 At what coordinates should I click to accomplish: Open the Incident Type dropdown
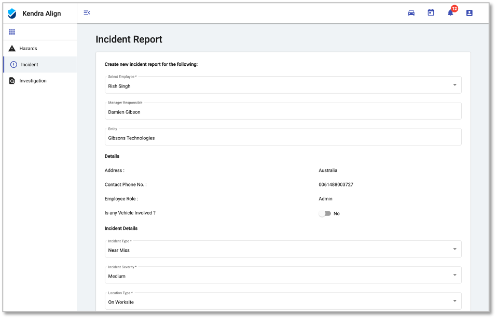click(456, 249)
